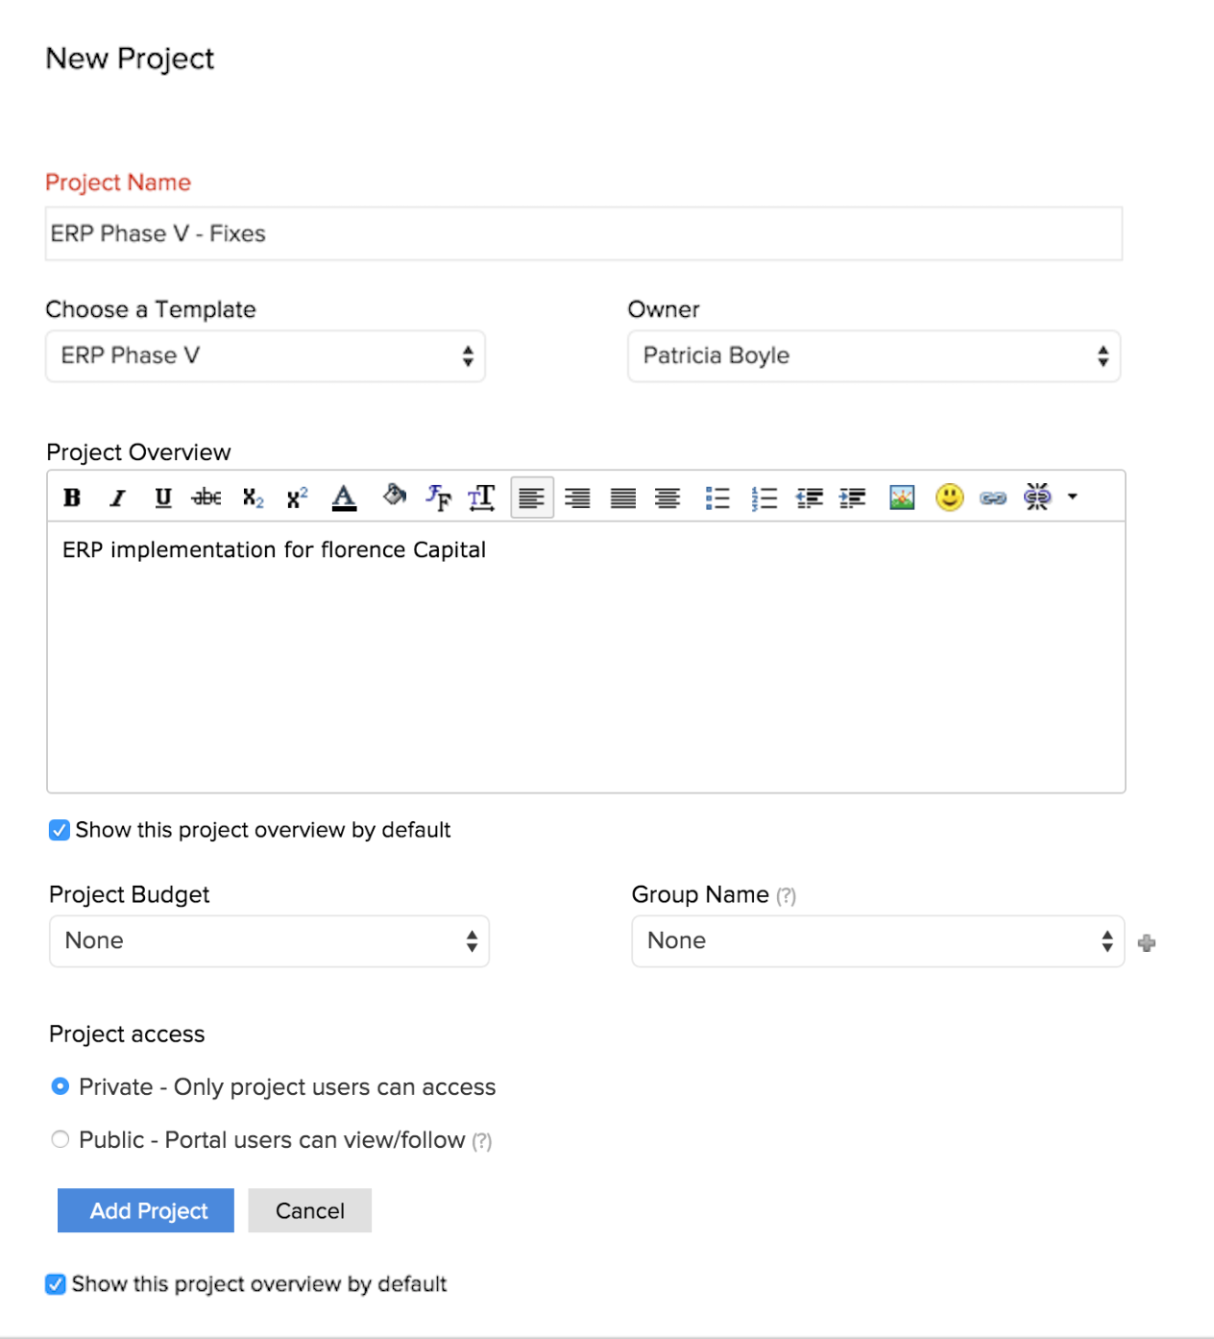1214x1339 pixels.
Task: Click the Add Project button
Action: (x=146, y=1210)
